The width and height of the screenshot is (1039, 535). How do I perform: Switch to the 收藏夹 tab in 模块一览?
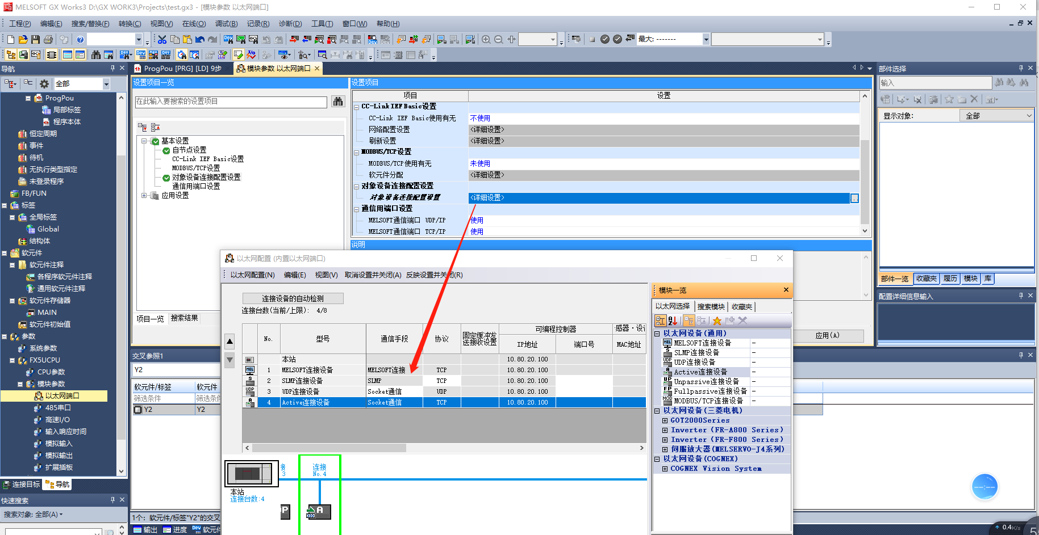741,306
